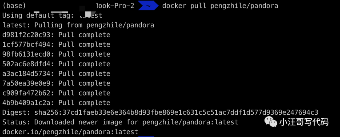Click the WeChat logo watermark icon
Screen dimensions: 340x137
click(271, 122)
